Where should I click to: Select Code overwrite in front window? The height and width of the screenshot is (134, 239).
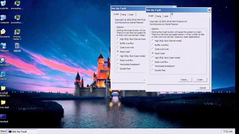pos(160,49)
